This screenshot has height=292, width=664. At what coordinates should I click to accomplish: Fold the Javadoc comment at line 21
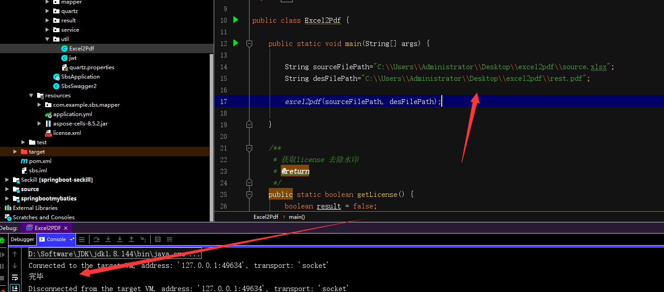tap(250, 147)
